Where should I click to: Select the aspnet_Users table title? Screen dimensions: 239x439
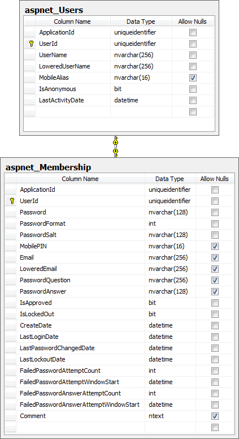coord(54,10)
